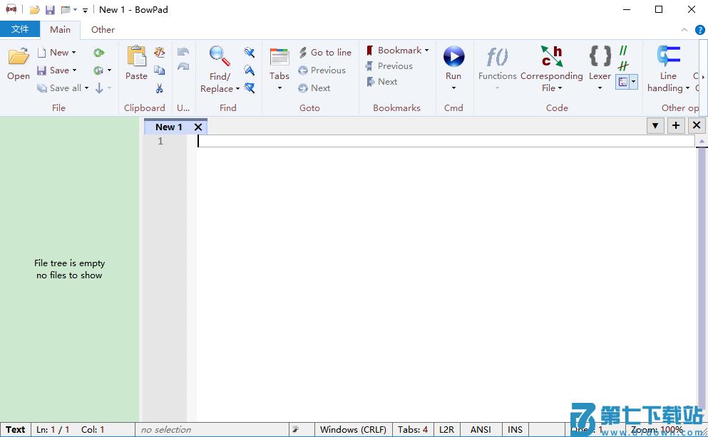Click the blue help question-mark icon
The width and height of the screenshot is (708, 437).
point(700,30)
